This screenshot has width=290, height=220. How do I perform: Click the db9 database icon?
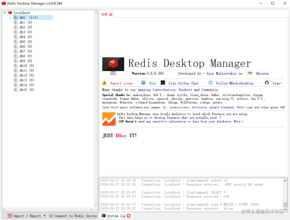(x=16, y=61)
